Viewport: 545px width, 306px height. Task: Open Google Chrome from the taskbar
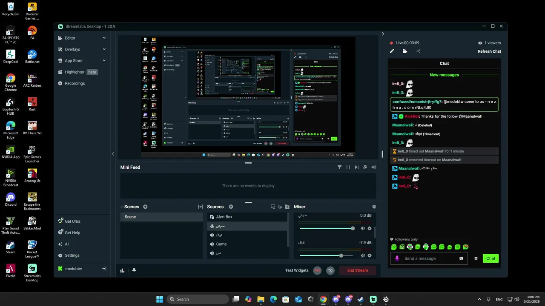(323, 299)
